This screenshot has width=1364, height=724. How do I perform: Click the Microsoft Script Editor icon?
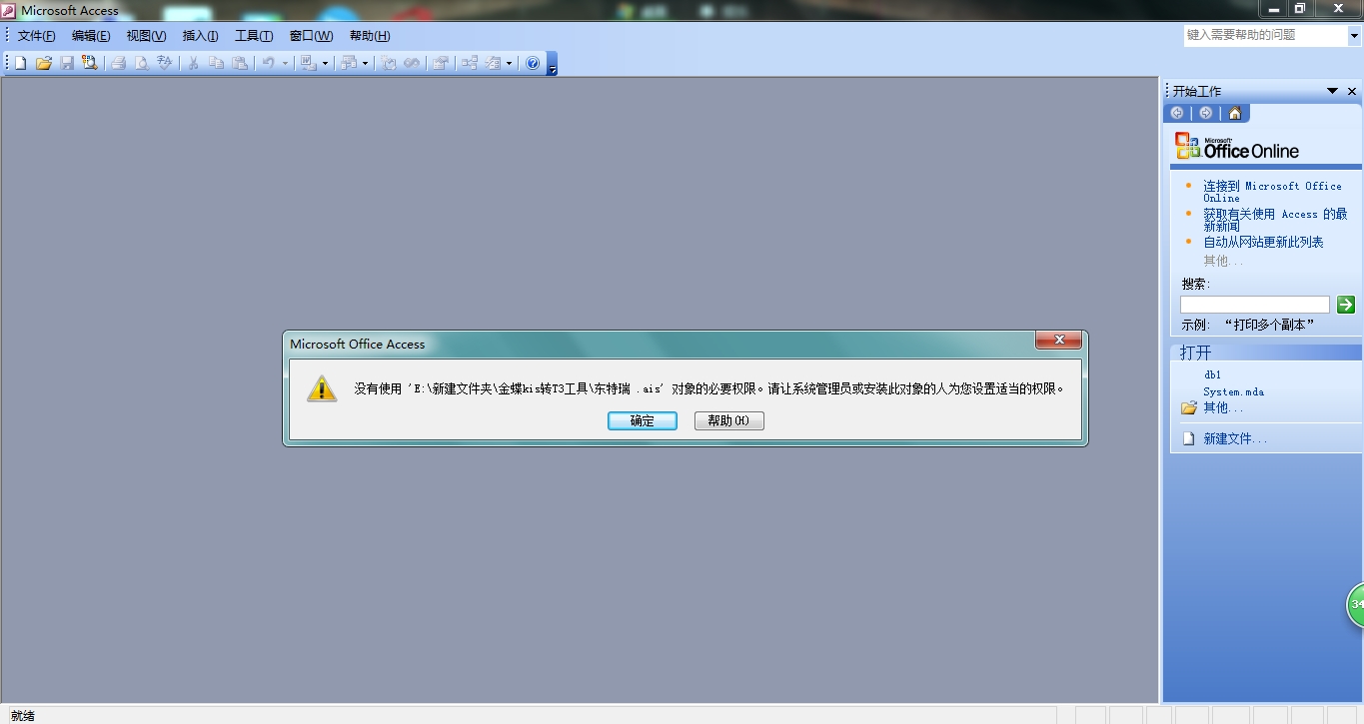click(412, 63)
